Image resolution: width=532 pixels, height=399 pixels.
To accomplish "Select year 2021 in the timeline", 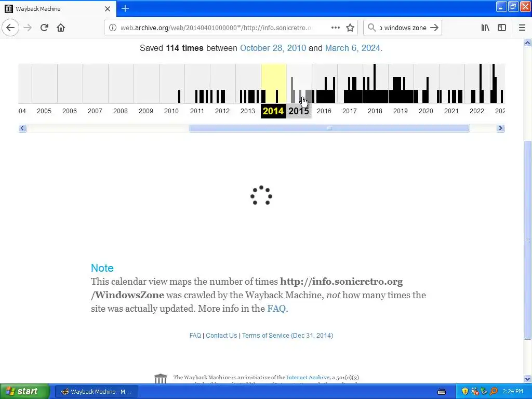I will coord(451,111).
